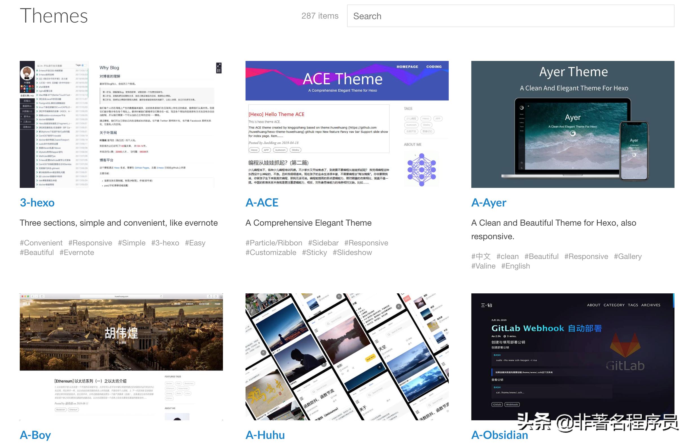
Task: Select the #Responsive tag under A-ACE
Action: [x=366, y=243]
